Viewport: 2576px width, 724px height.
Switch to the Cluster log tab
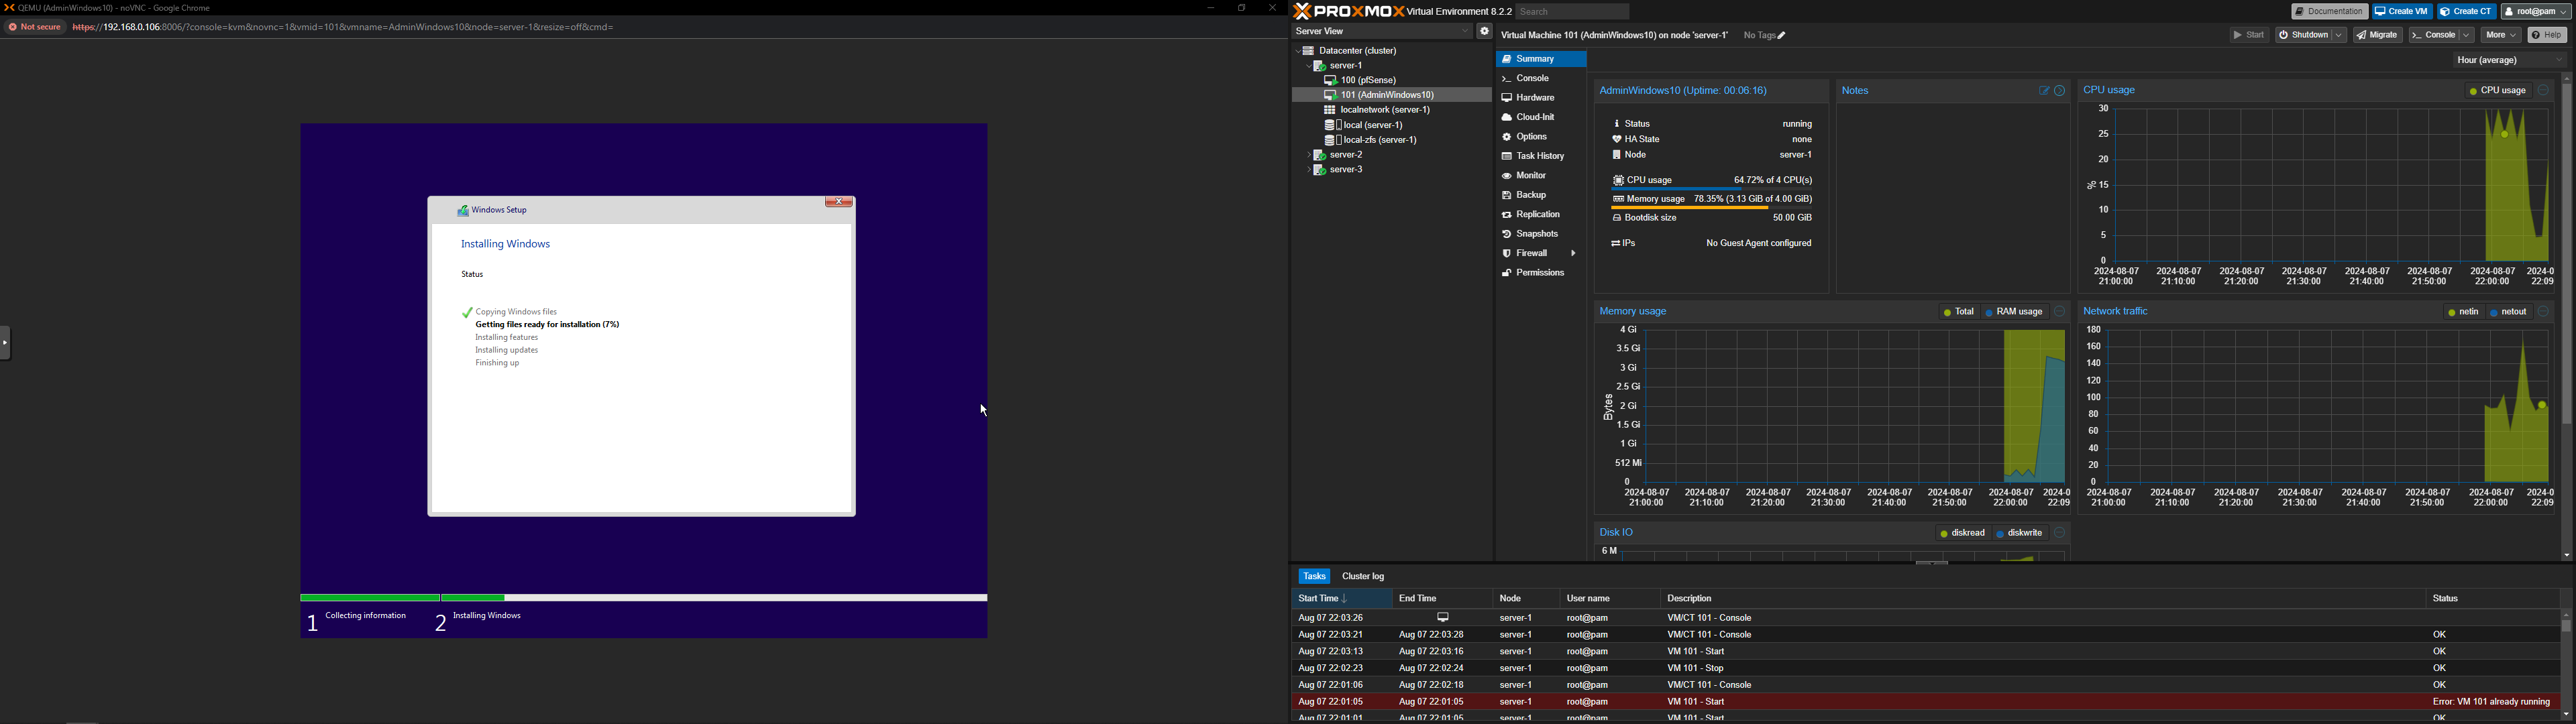pos(1363,577)
